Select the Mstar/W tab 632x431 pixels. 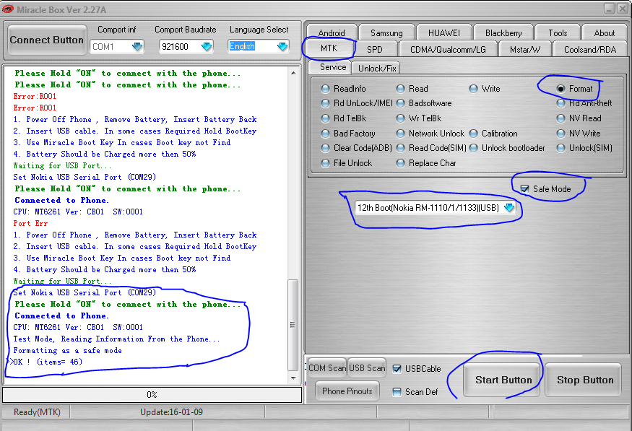click(x=525, y=49)
